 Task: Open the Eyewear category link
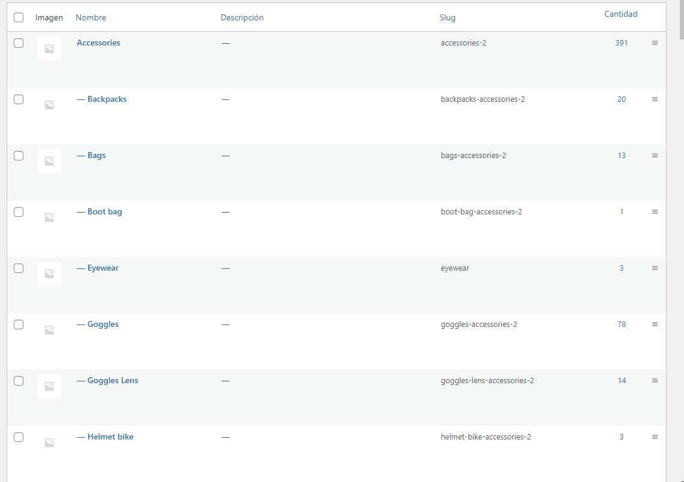point(98,268)
